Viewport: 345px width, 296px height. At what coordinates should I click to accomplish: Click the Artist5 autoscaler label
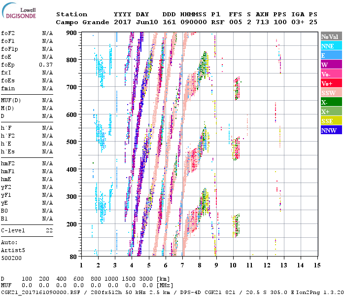pos(13,251)
